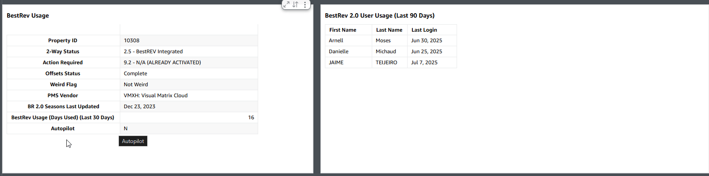Image resolution: width=709 pixels, height=176 pixels.
Task: Select first name Arnell
Action: [x=336, y=40]
